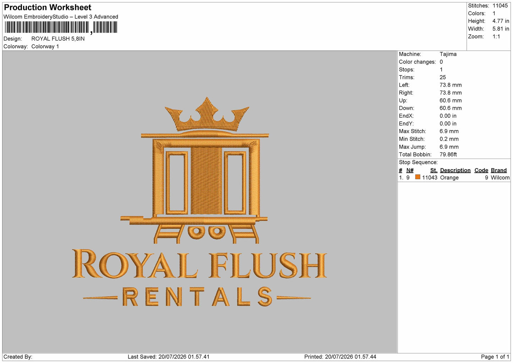Click the stitch count 11043 in stop row
This screenshot has height=363, width=513.
click(430, 178)
